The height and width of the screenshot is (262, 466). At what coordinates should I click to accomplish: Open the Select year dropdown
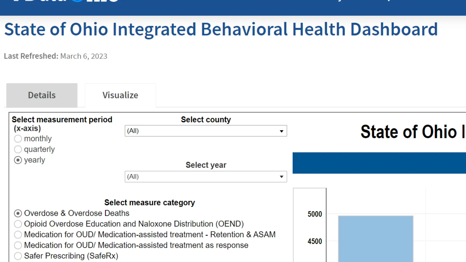[206, 177]
